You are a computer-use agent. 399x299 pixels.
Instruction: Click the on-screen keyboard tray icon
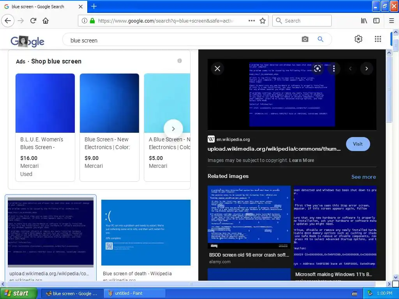355,294
